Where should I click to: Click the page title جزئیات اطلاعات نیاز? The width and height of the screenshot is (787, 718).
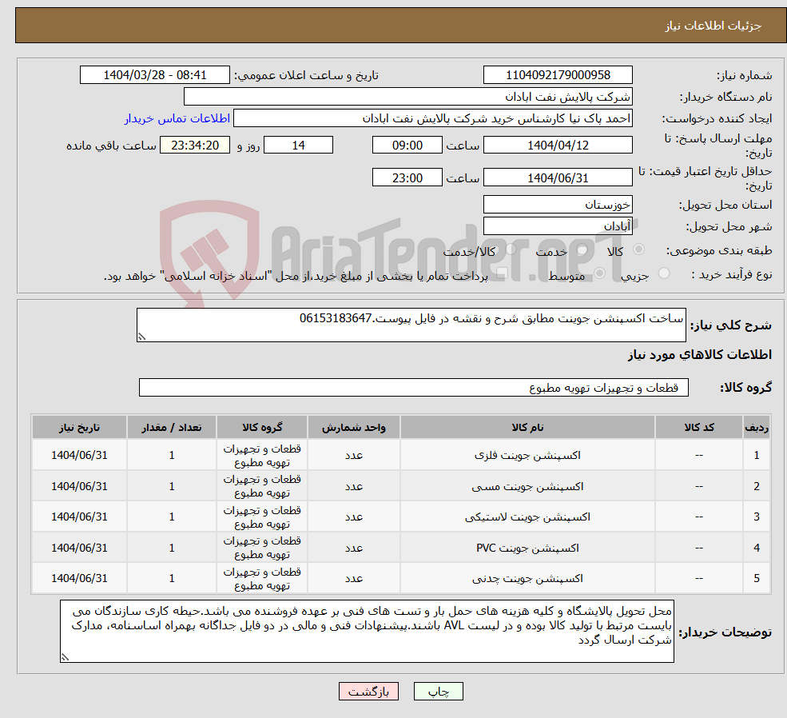(x=713, y=26)
